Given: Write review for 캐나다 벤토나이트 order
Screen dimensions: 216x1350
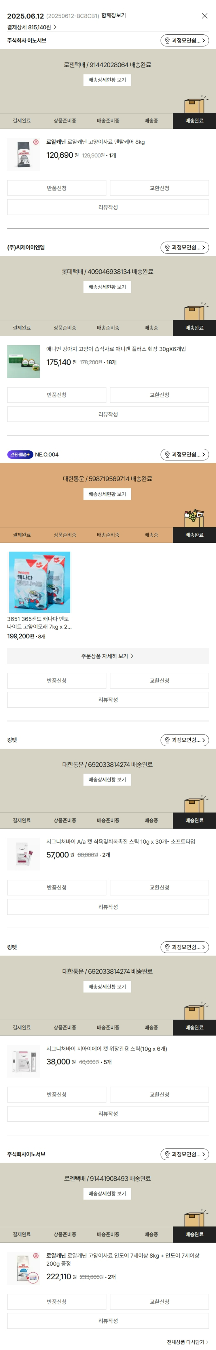Looking at the screenshot, I should (108, 700).
